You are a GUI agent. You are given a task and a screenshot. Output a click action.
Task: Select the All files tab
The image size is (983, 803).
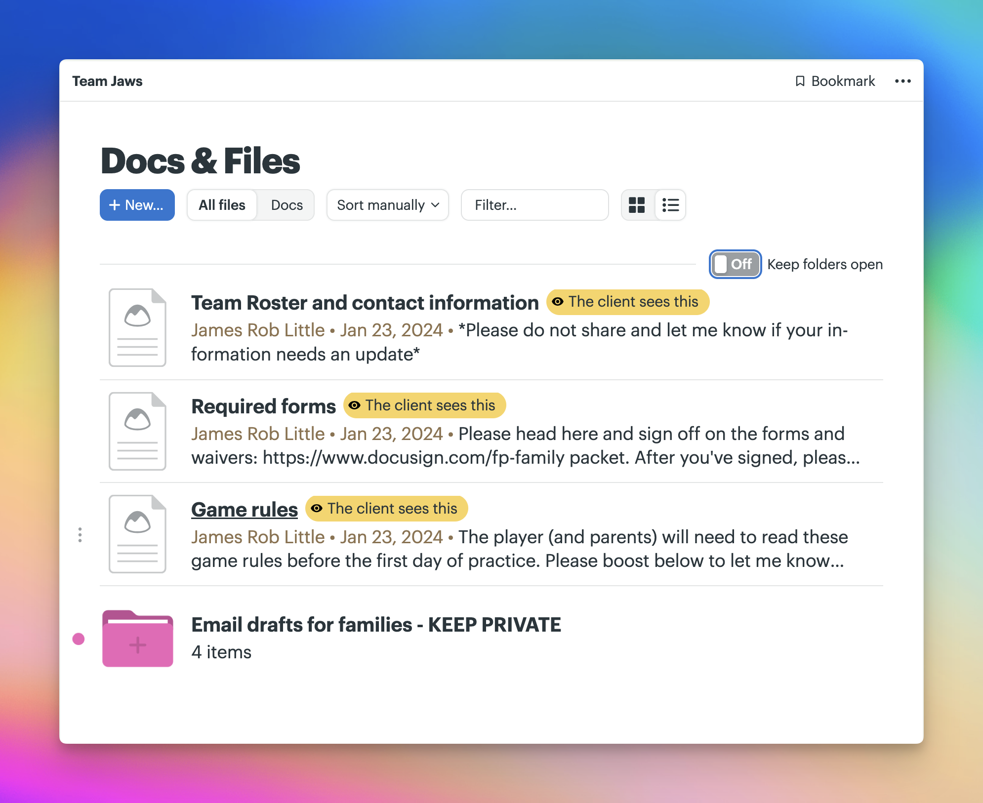222,205
